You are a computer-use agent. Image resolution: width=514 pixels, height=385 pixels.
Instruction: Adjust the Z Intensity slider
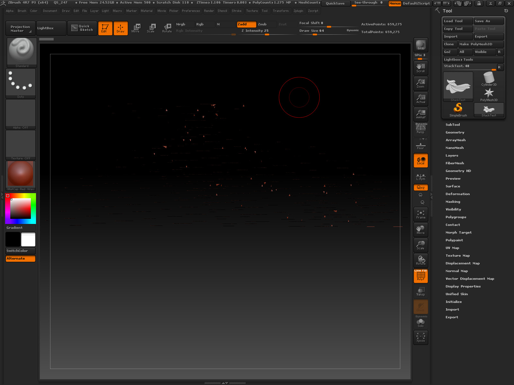click(x=267, y=31)
